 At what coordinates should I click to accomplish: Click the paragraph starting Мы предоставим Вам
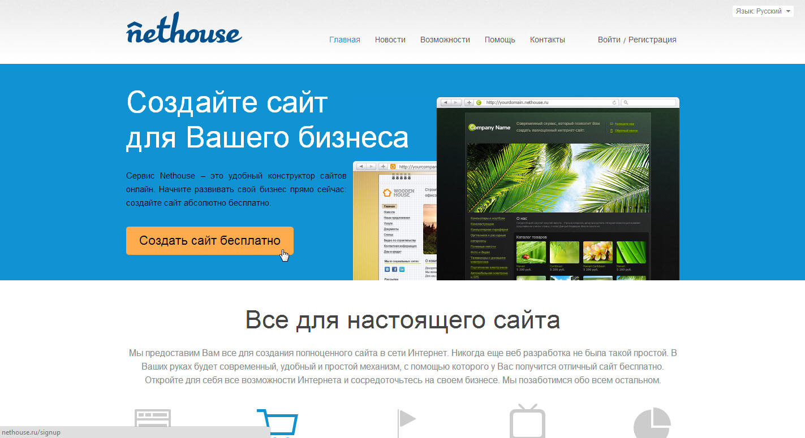tap(403, 366)
